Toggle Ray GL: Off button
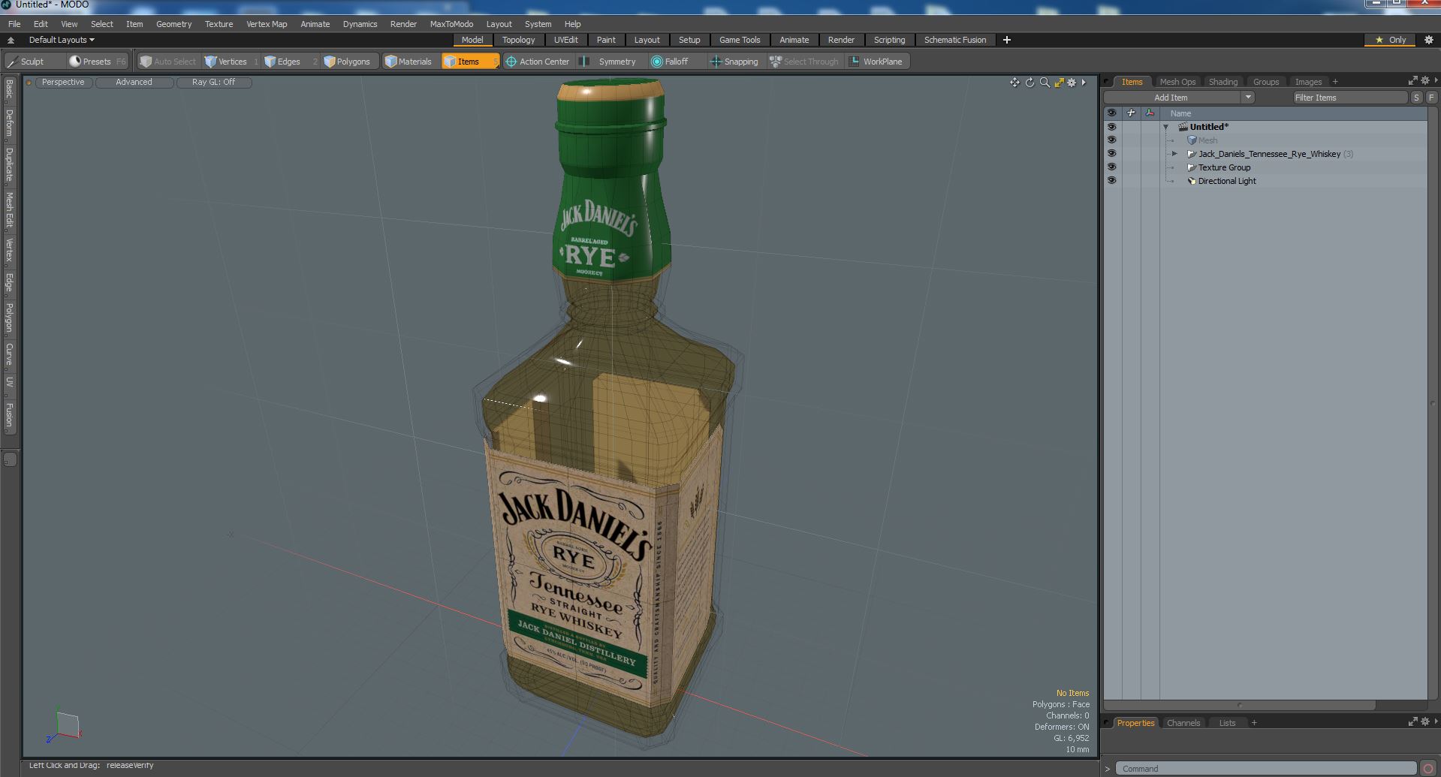 click(x=213, y=82)
